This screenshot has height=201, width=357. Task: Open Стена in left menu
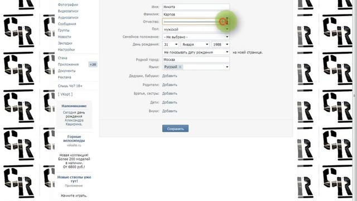point(62,58)
